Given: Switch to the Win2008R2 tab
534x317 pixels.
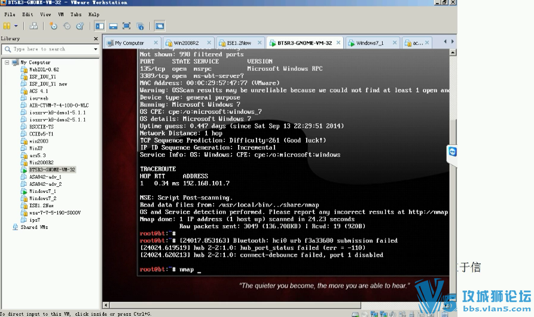Looking at the screenshot, I should click(x=185, y=43).
